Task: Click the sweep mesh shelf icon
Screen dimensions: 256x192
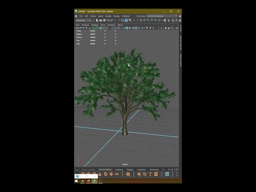Action: [145, 174]
